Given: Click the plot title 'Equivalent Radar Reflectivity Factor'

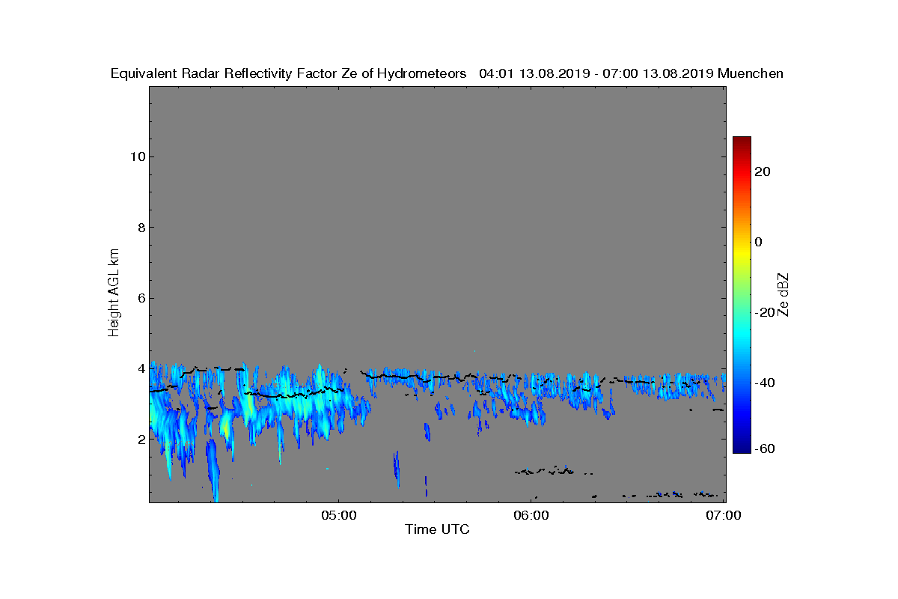Looking at the screenshot, I should 224,73.
